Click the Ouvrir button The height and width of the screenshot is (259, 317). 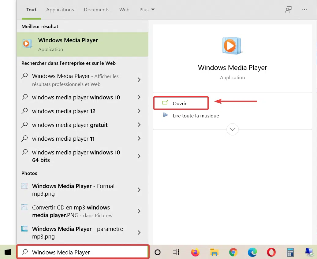click(x=181, y=103)
